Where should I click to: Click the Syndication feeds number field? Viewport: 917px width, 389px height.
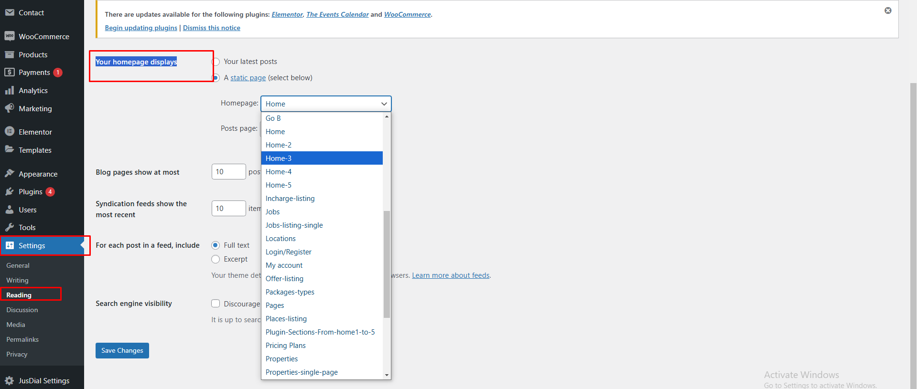click(229, 208)
